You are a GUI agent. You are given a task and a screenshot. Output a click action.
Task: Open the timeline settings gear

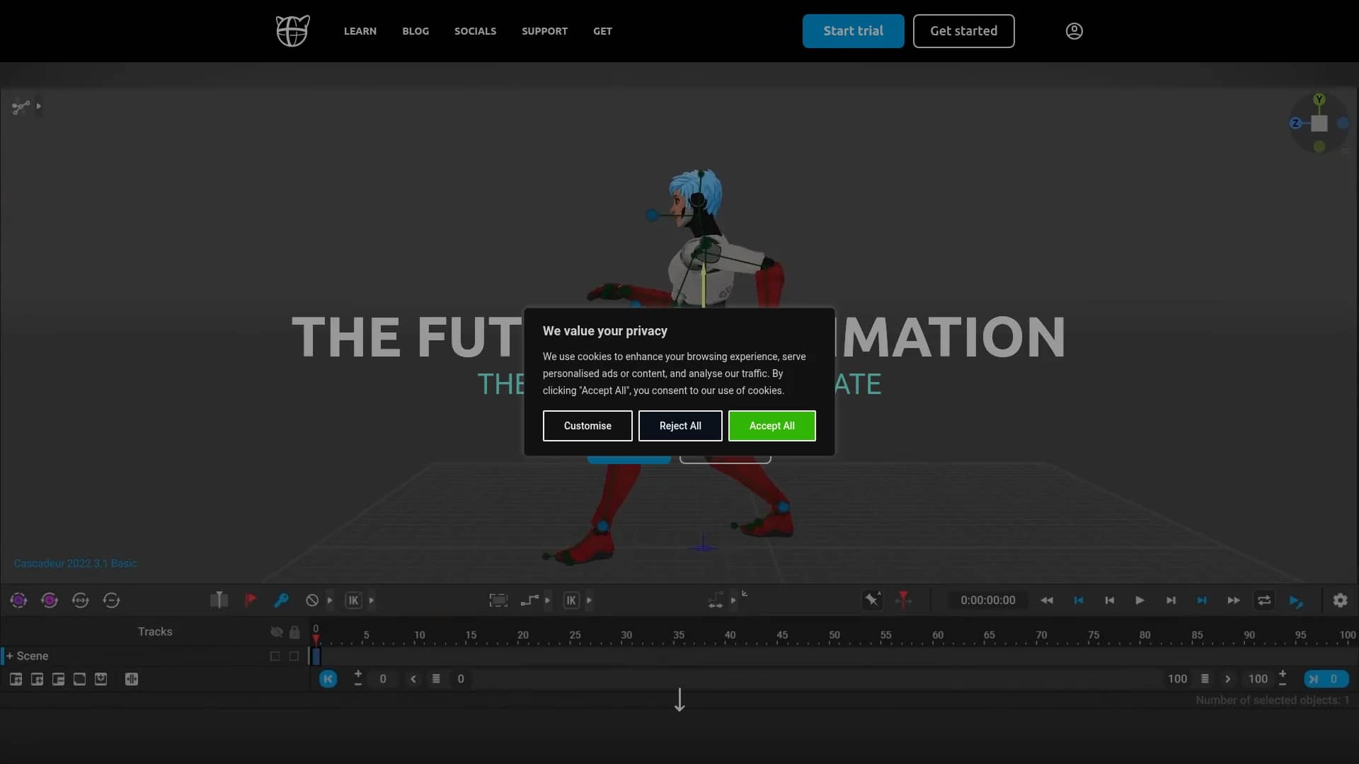(x=1340, y=601)
